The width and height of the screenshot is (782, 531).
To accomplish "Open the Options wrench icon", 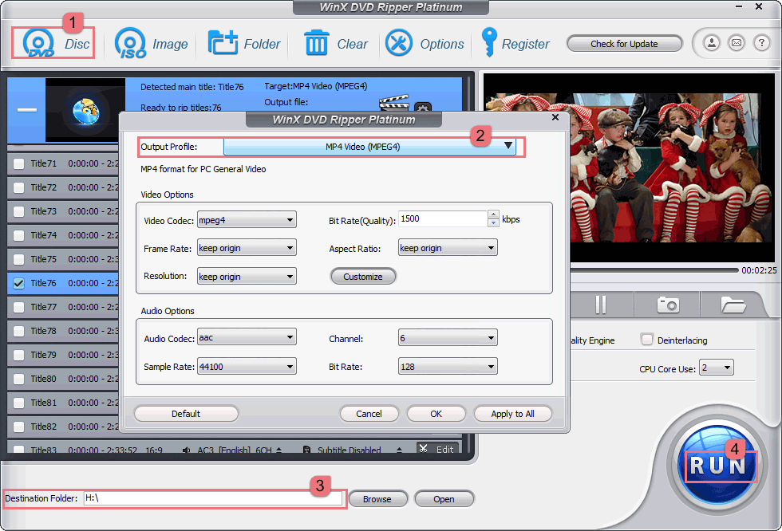I will pyautogui.click(x=399, y=43).
